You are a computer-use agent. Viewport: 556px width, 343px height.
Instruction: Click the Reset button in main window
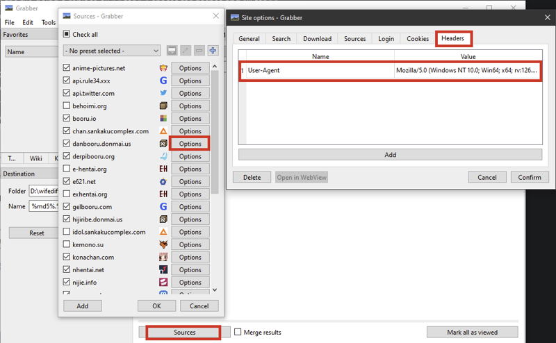[33, 233]
